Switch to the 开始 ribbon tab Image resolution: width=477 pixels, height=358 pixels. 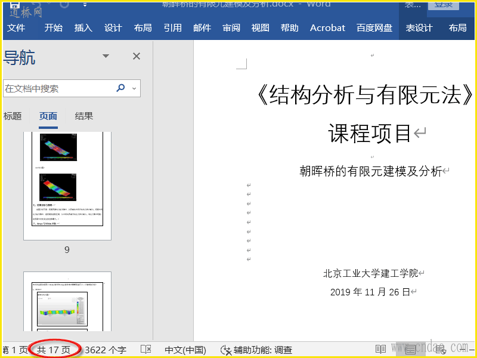(54, 28)
